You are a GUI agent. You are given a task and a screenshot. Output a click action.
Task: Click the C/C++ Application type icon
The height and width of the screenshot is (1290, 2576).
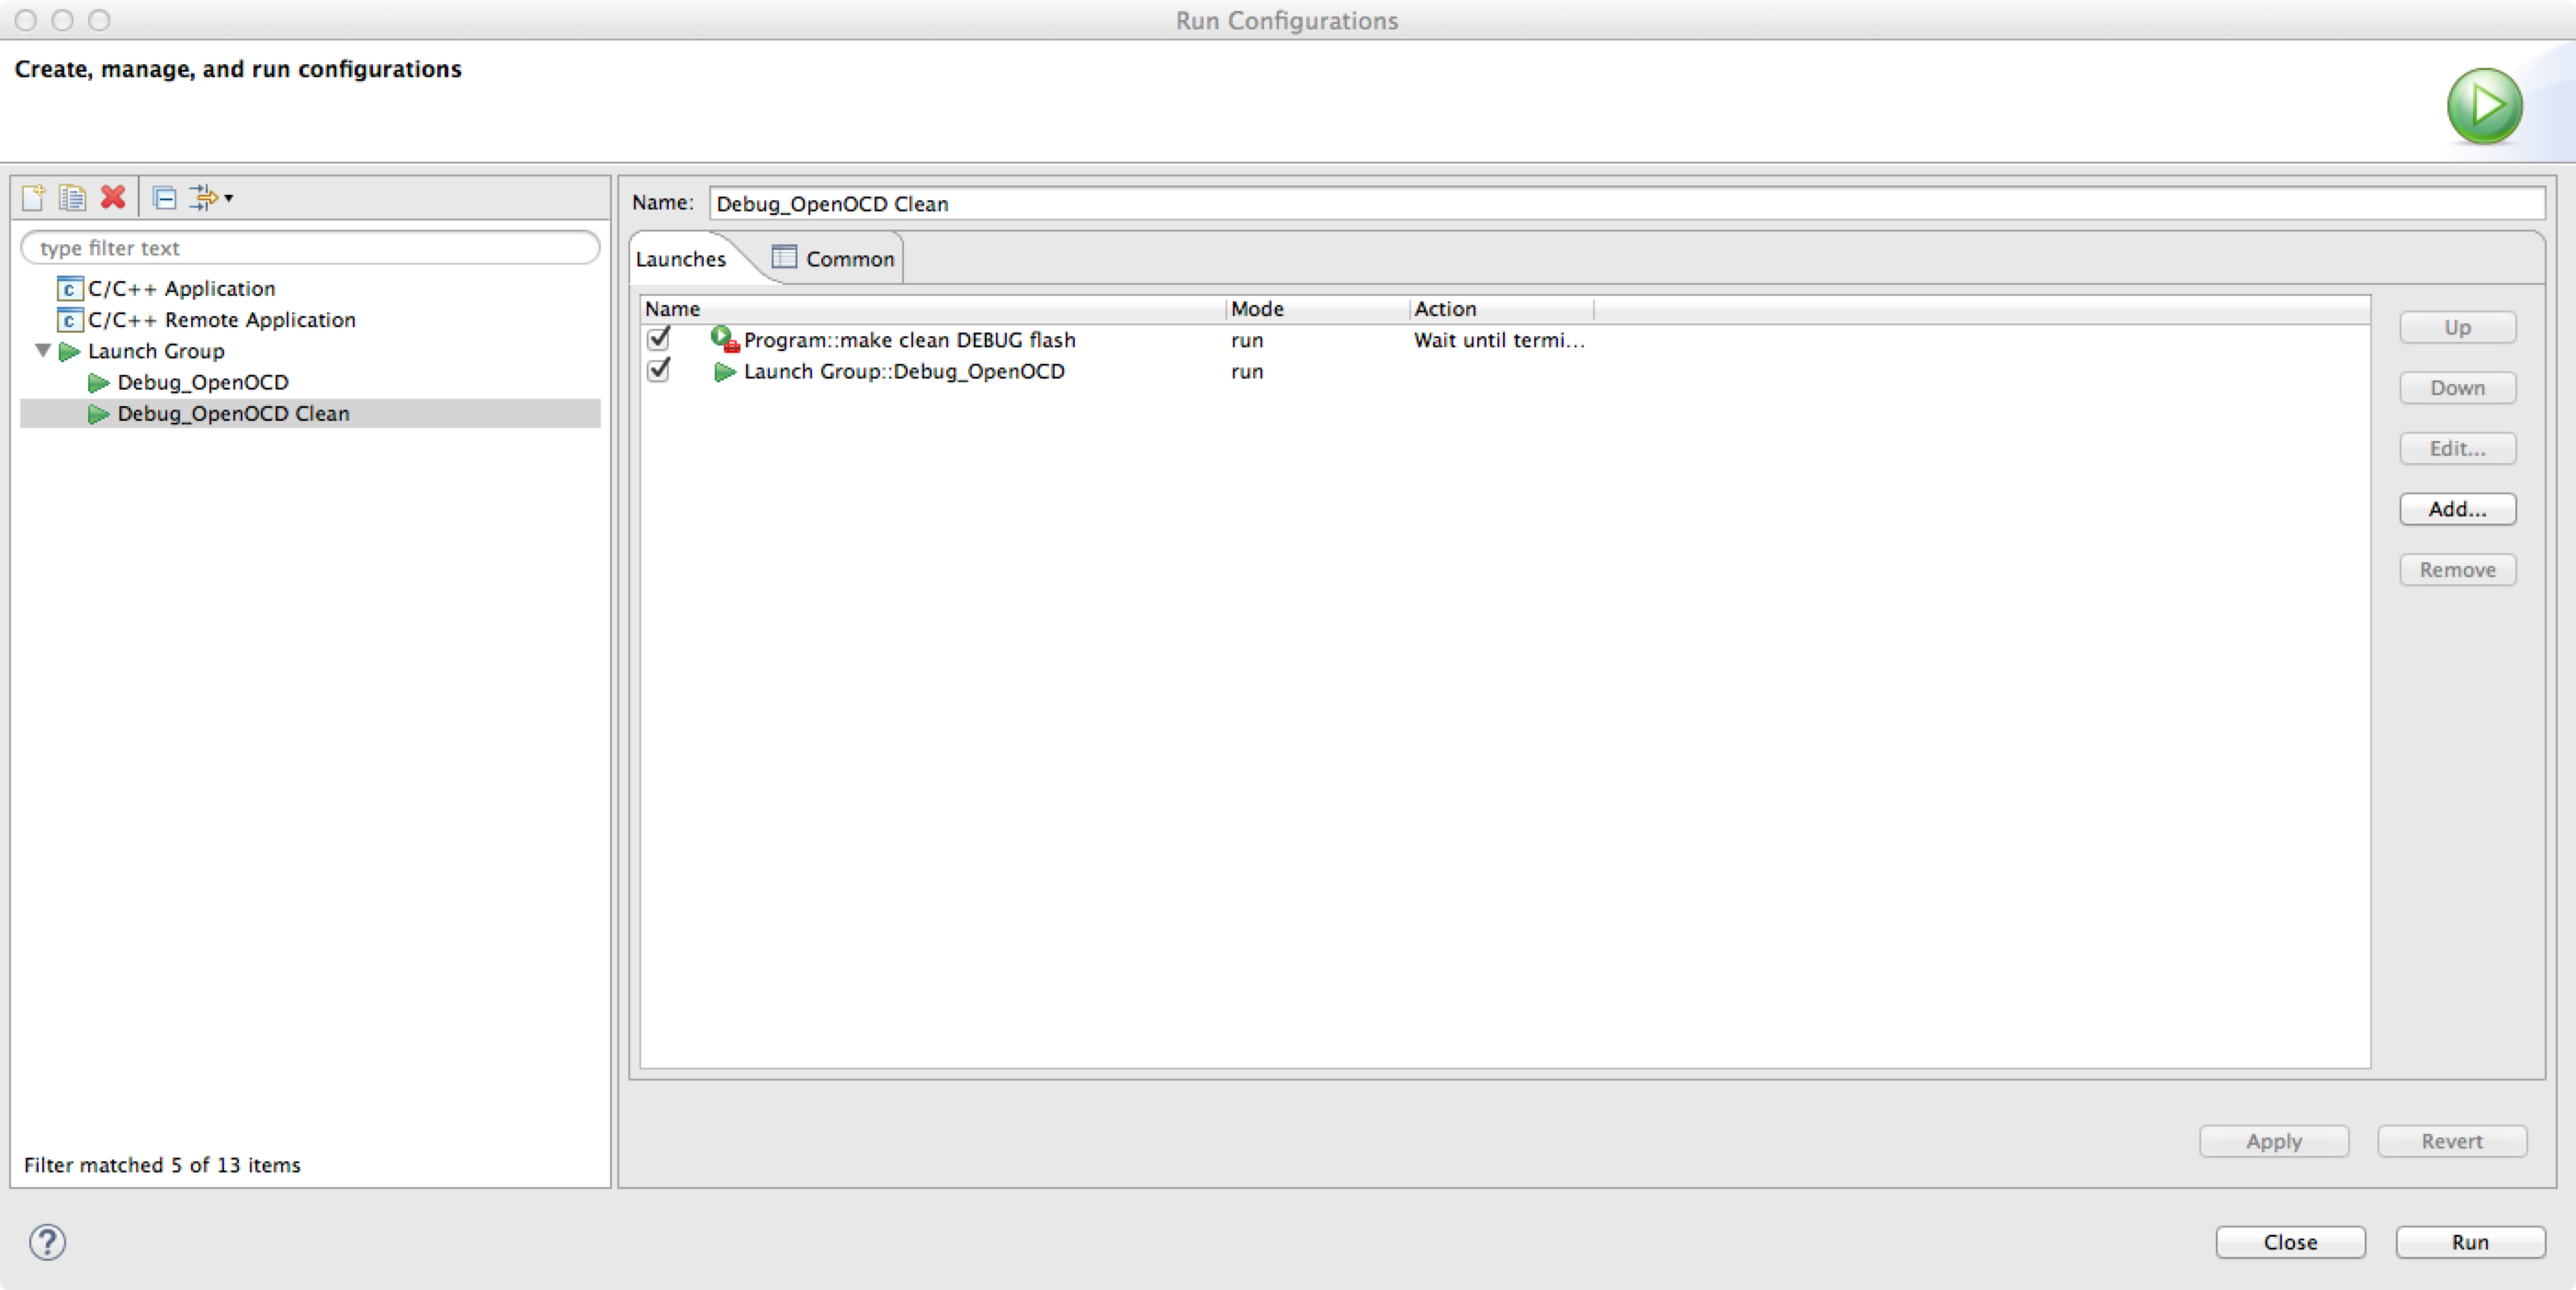coord(69,289)
